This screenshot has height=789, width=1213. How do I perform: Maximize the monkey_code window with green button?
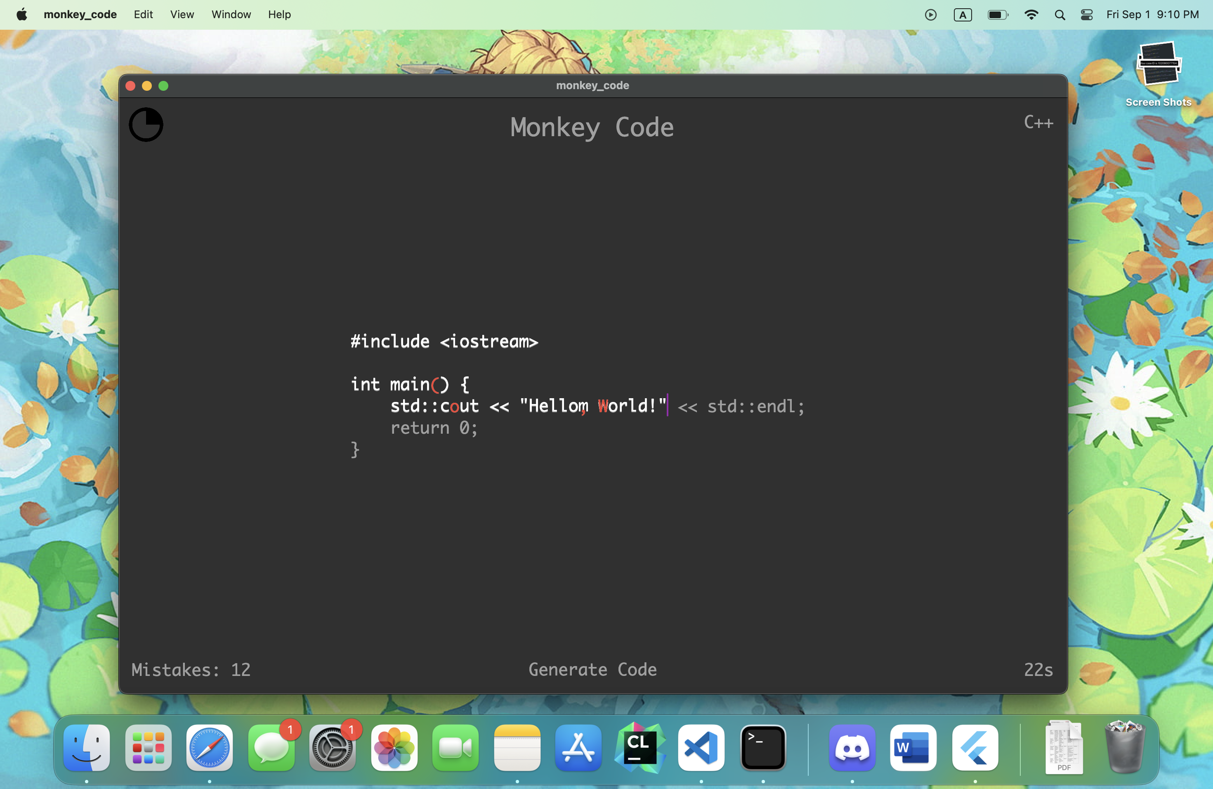click(164, 86)
